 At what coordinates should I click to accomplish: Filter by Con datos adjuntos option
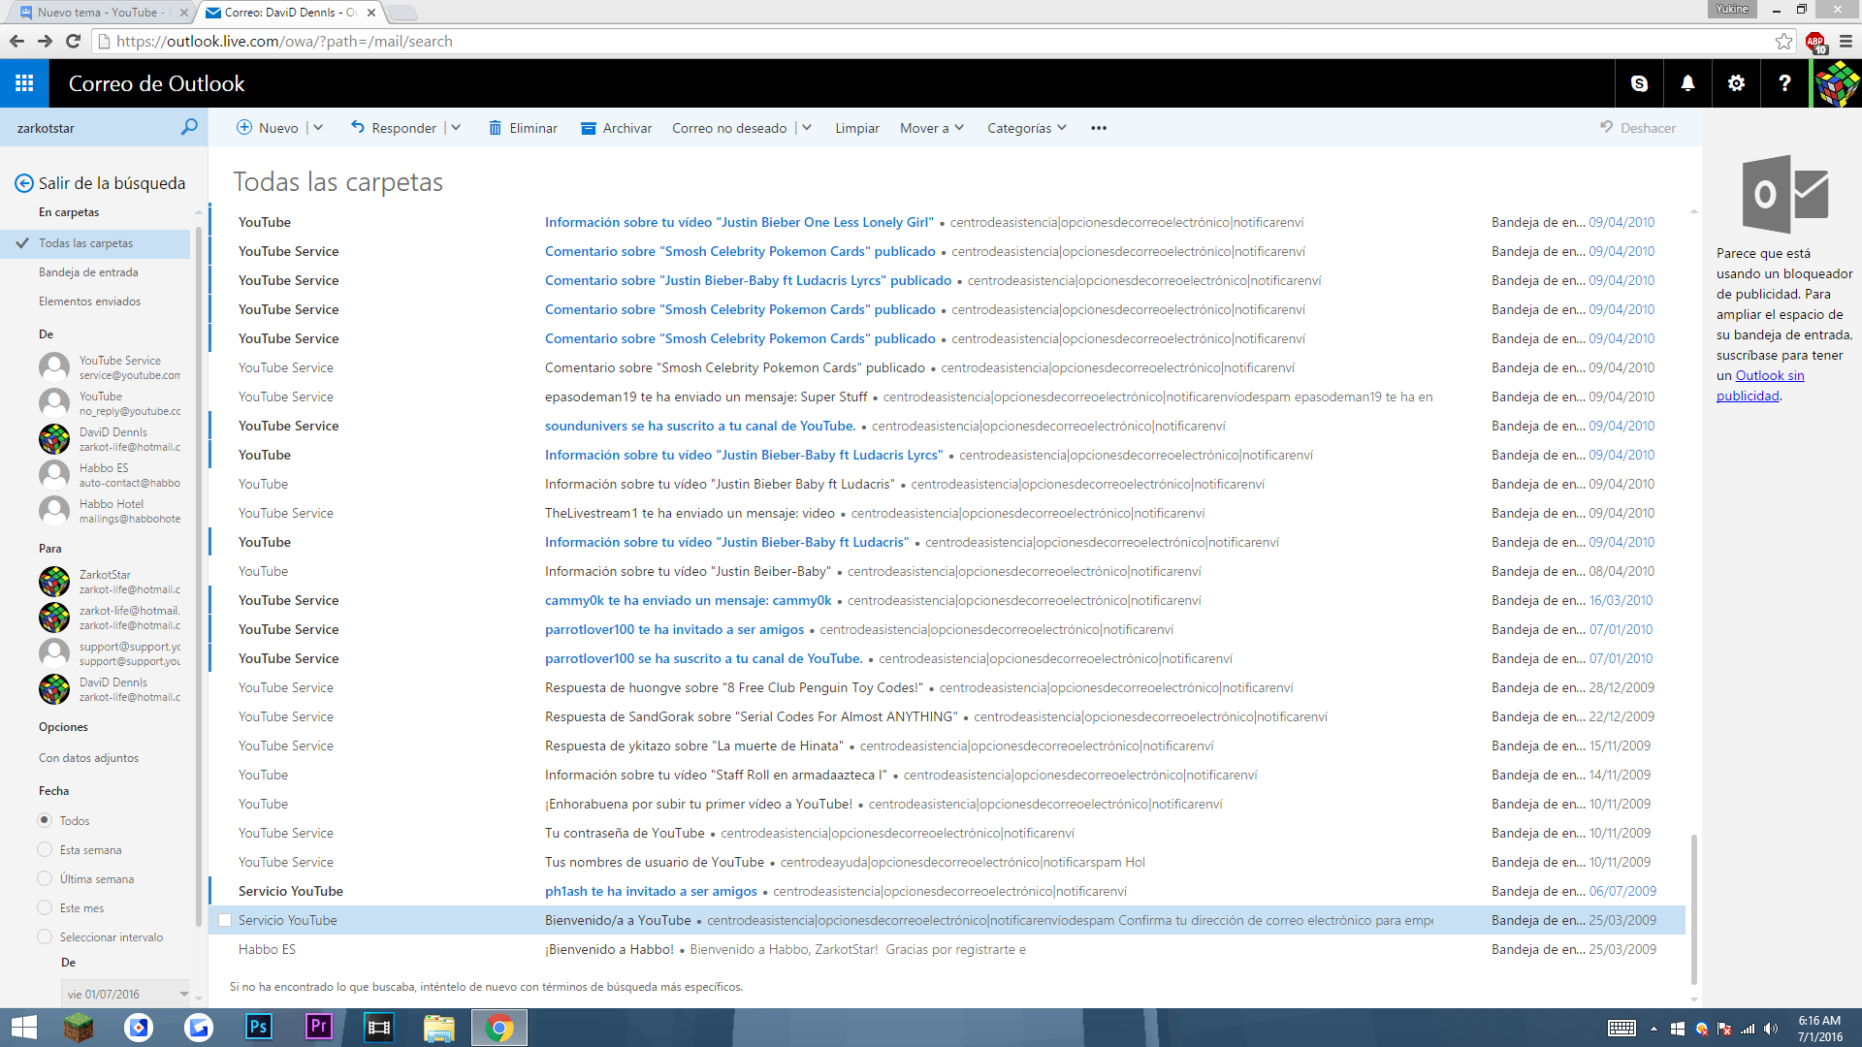pyautogui.click(x=88, y=758)
